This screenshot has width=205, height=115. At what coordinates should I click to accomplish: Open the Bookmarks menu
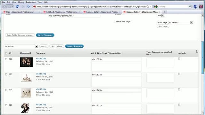[x=31, y=2]
